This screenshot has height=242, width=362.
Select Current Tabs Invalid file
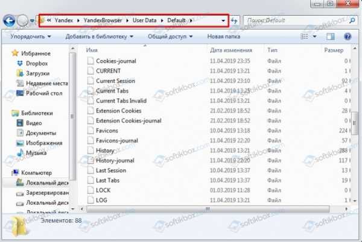pos(121,101)
